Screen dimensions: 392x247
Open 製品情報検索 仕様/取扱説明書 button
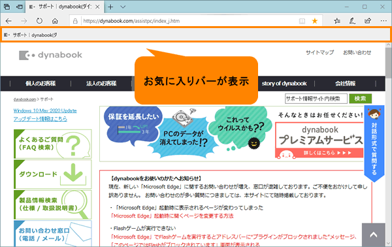[x=52, y=205]
